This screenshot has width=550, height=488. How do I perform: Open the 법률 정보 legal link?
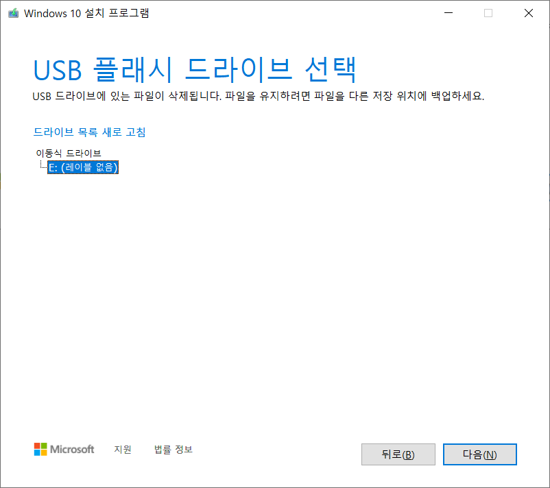tap(174, 449)
